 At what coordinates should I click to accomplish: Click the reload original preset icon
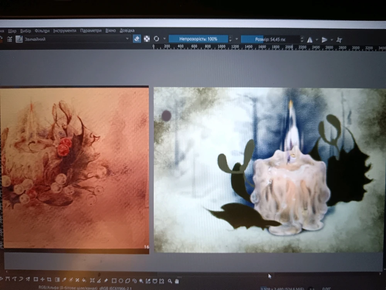coord(156,39)
